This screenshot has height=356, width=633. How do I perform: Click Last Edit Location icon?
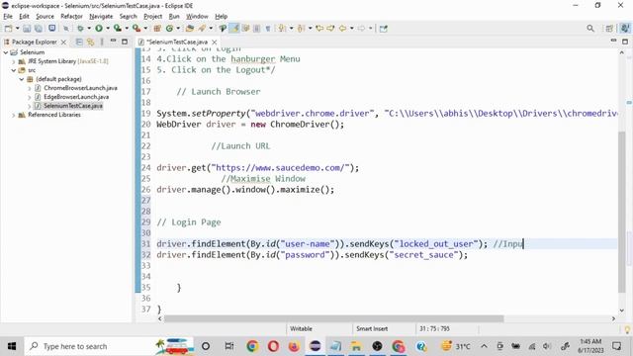319,29
